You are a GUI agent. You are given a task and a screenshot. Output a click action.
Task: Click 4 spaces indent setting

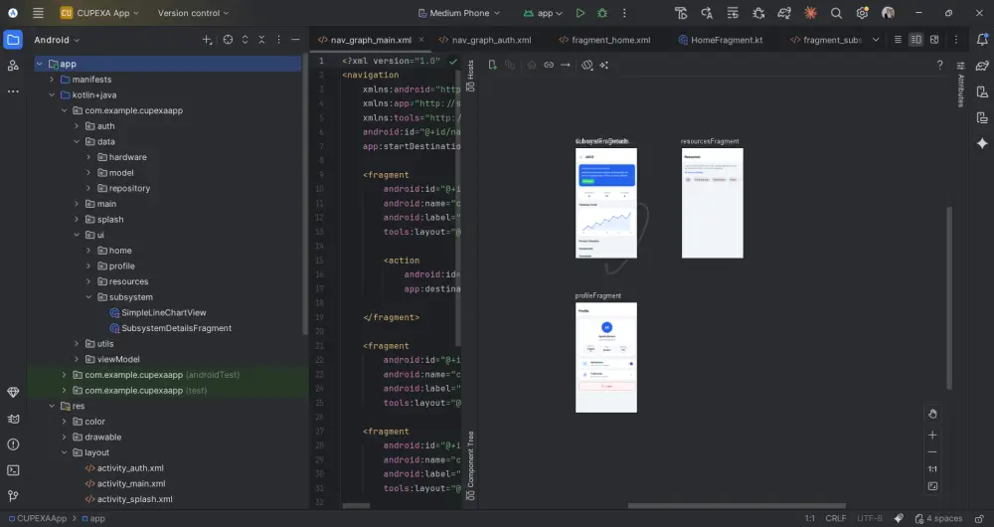(938, 518)
